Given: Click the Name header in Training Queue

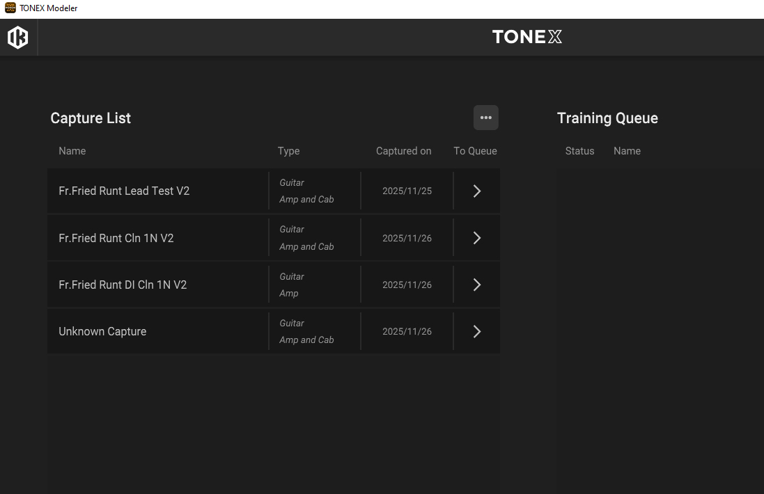Looking at the screenshot, I should pos(627,151).
